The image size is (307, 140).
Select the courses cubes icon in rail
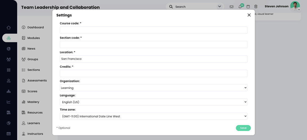tap(9, 38)
